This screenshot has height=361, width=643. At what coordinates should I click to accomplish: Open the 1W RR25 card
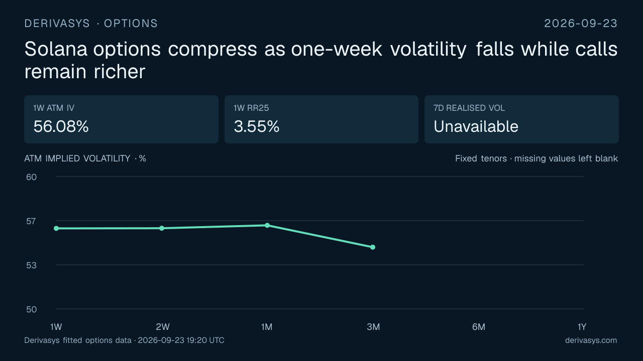coord(321,119)
